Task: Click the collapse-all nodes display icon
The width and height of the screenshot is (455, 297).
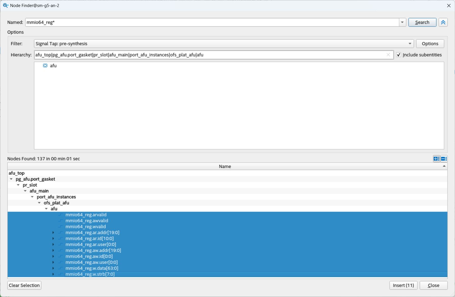Action: 443,159
